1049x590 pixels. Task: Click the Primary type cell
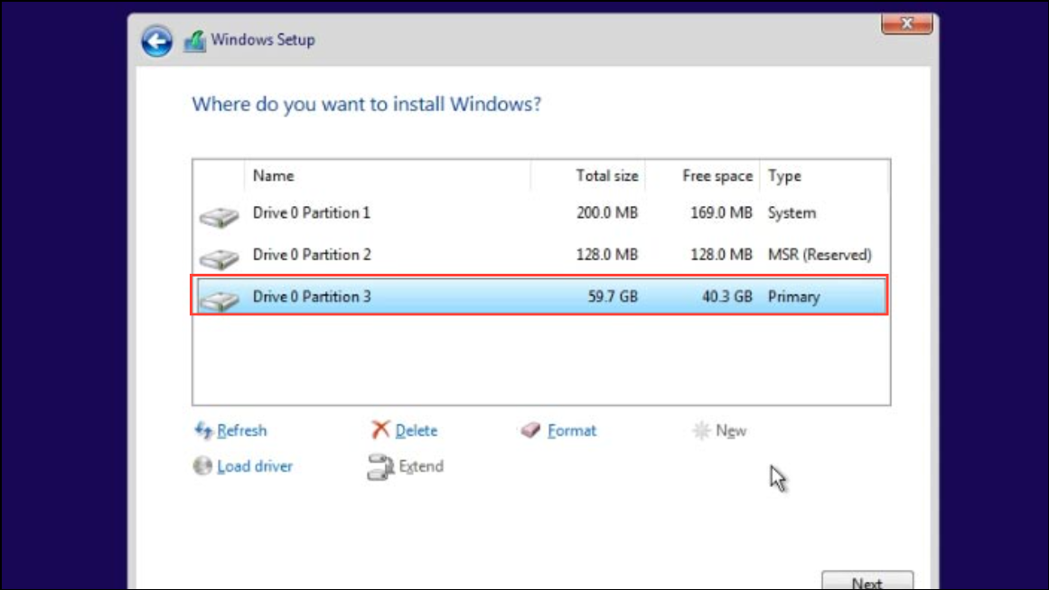click(793, 297)
